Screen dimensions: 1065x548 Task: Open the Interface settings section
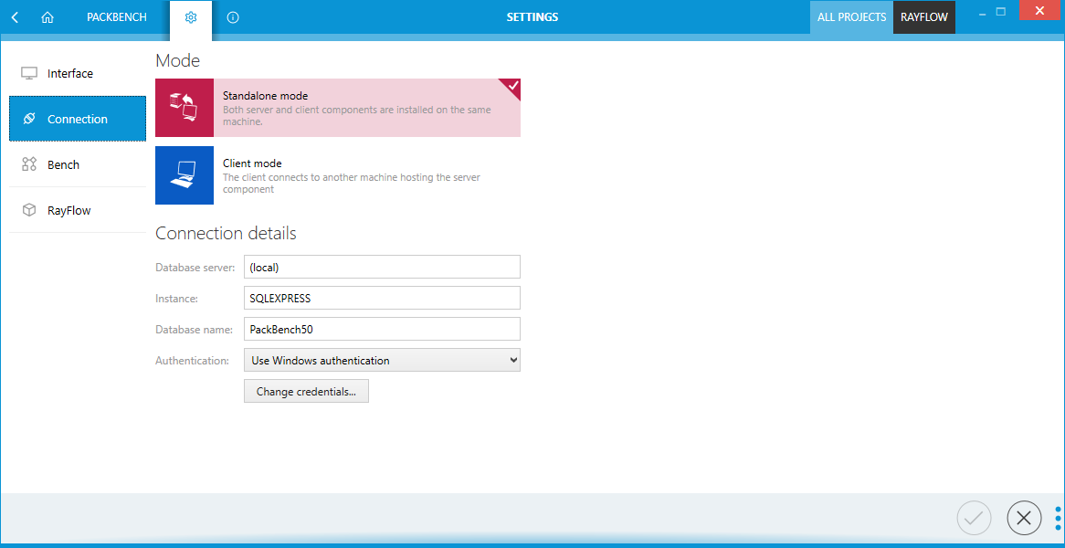click(69, 73)
